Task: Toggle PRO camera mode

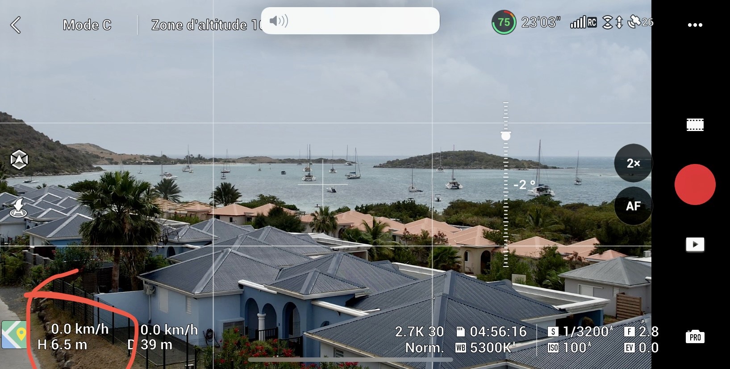Action: click(x=695, y=337)
